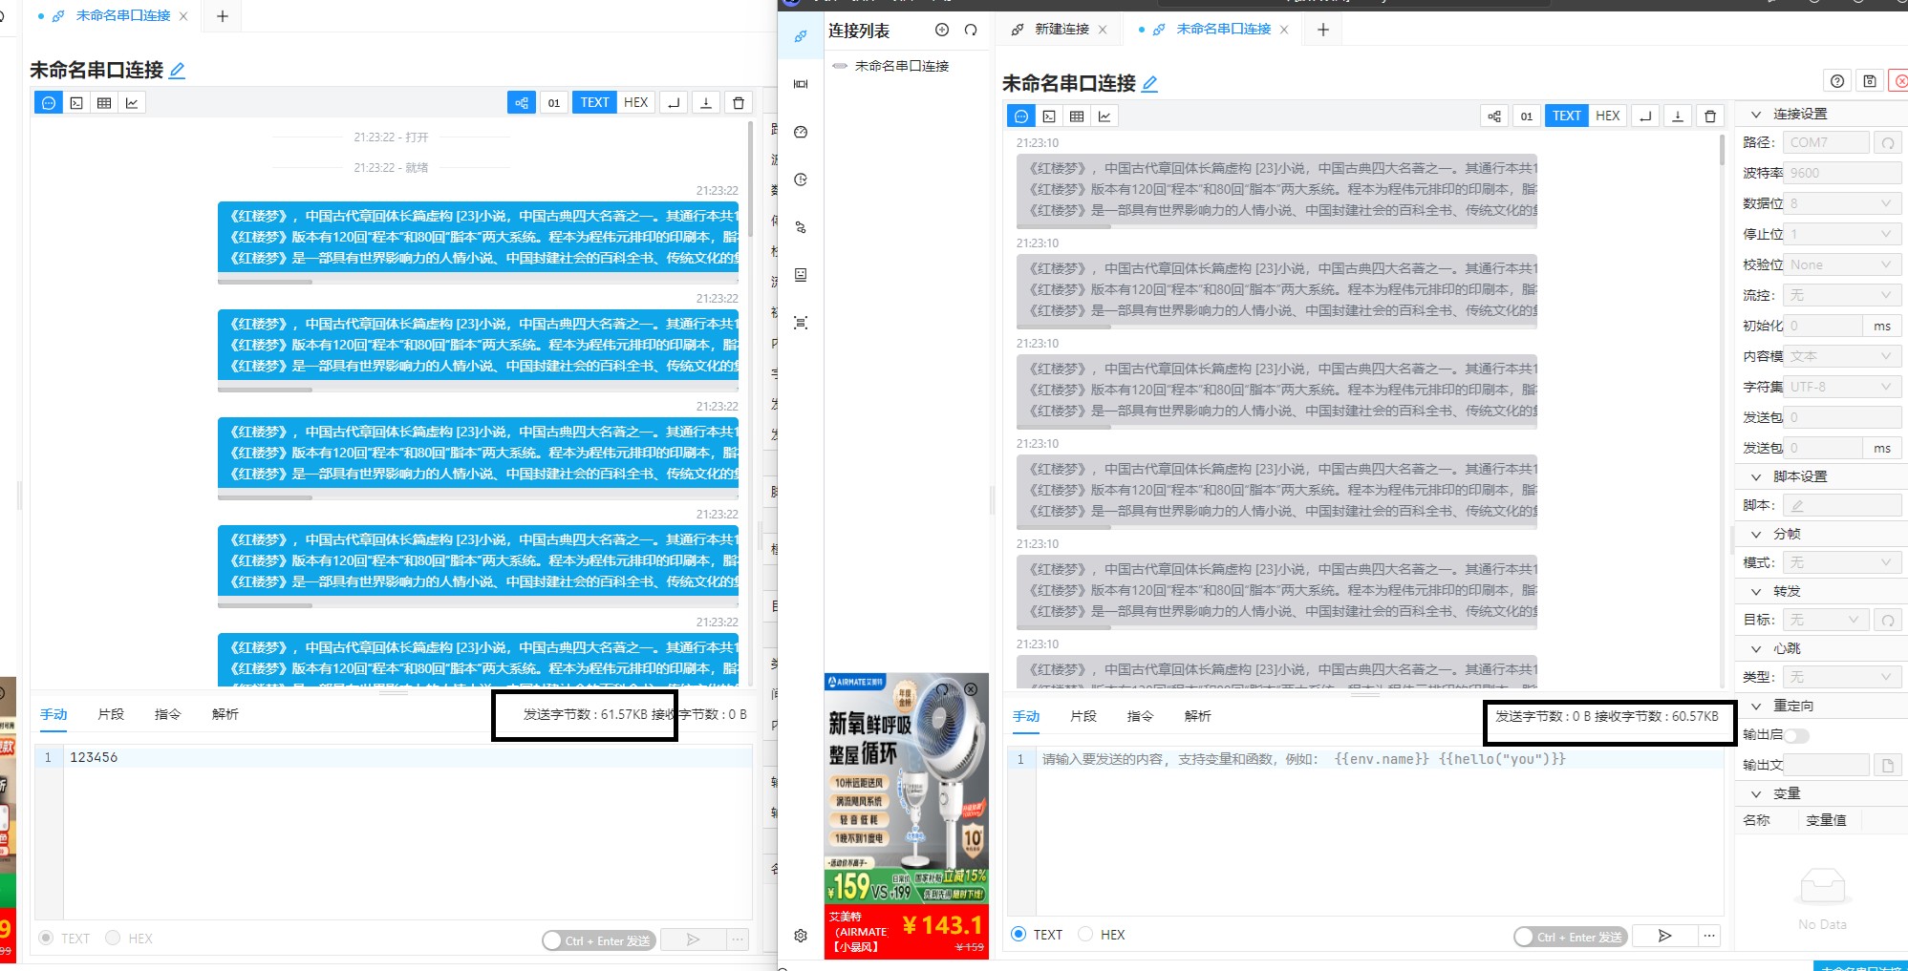Image resolution: width=1908 pixels, height=971 pixels.
Task: Click the fan advertisement image
Action: (906, 816)
